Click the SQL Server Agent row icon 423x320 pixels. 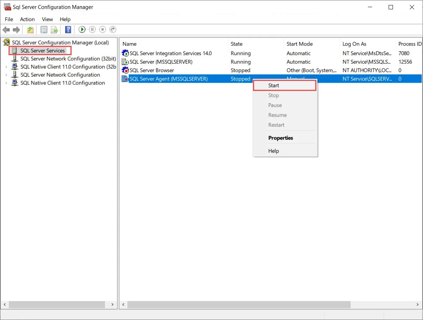125,79
